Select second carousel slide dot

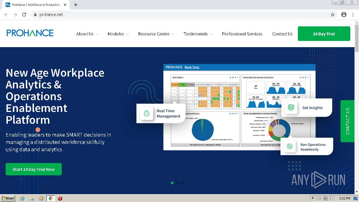tap(177, 183)
